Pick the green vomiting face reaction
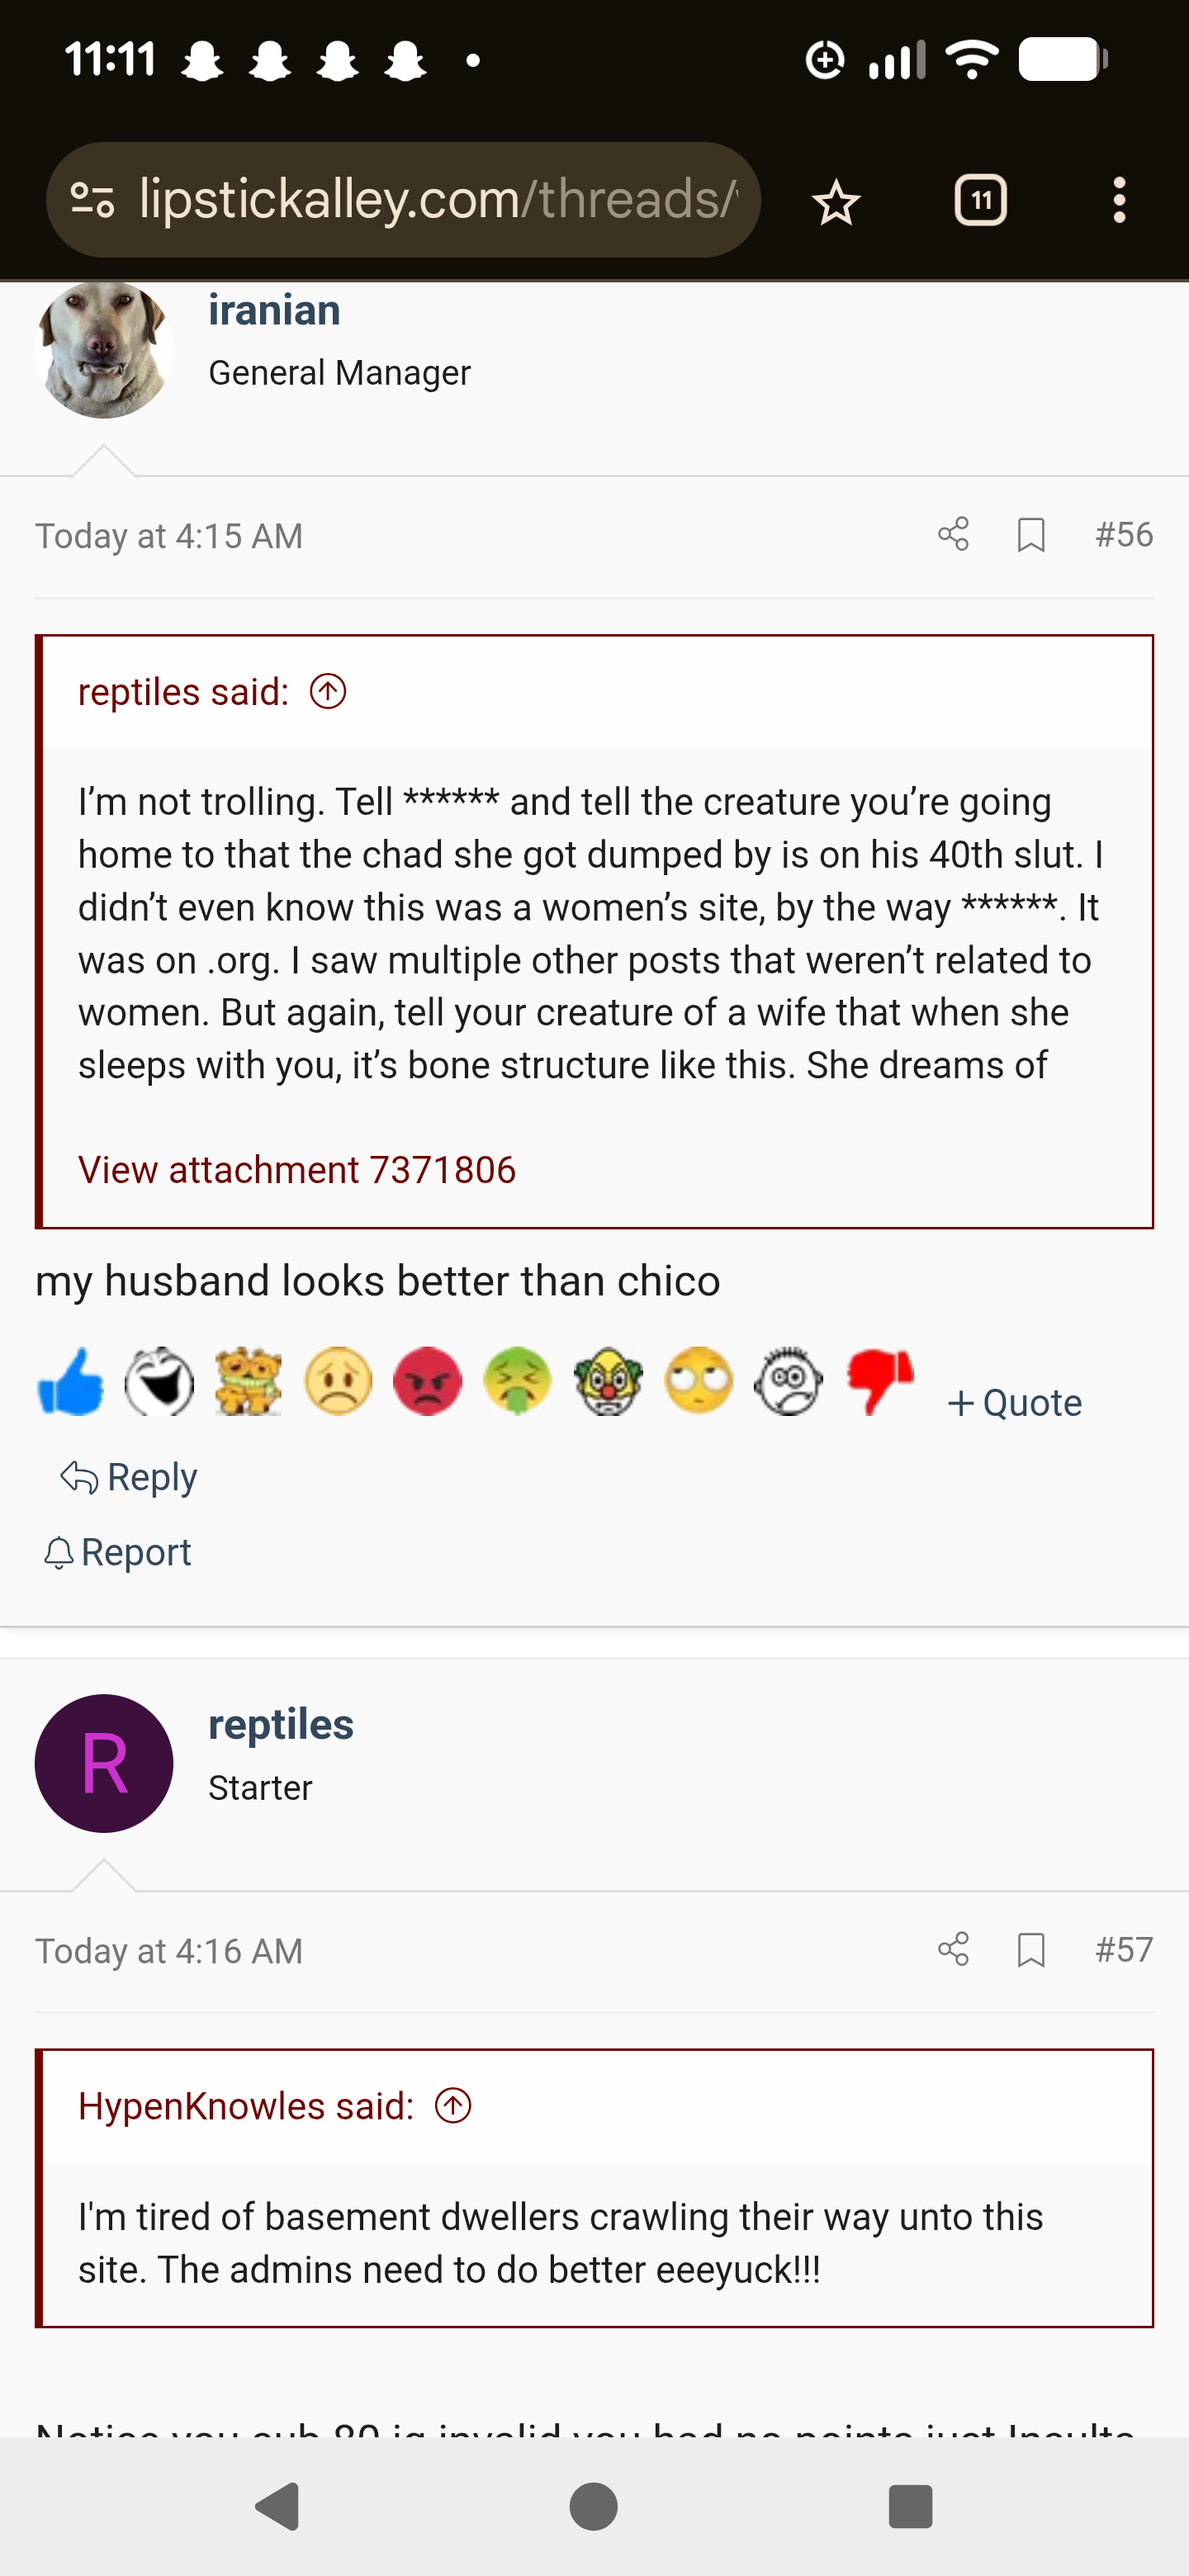Image resolution: width=1189 pixels, height=2576 pixels. coord(517,1382)
